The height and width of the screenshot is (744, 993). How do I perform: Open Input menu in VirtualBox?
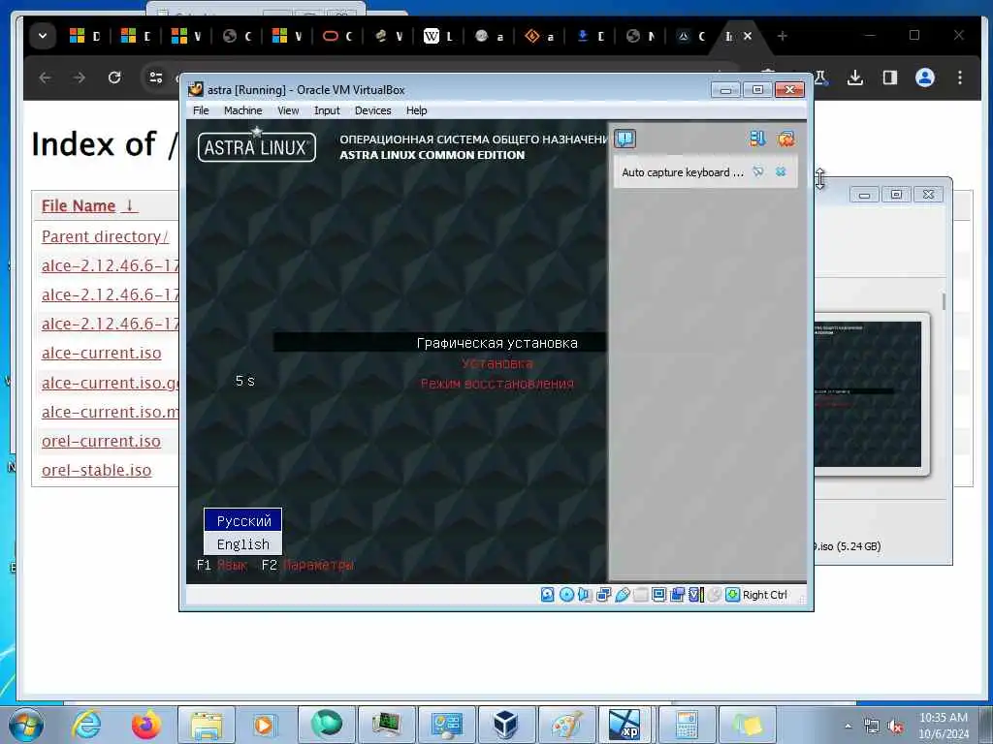pos(327,110)
